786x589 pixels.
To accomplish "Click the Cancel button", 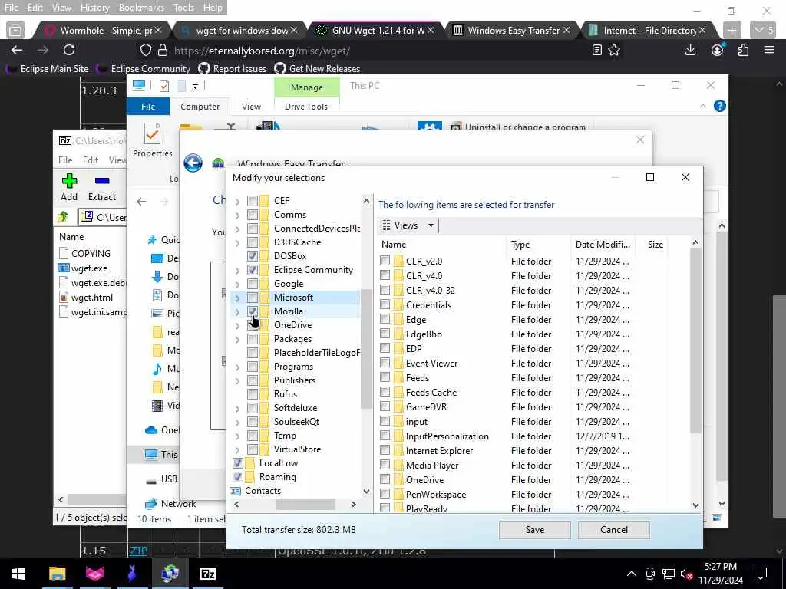I will (x=613, y=530).
